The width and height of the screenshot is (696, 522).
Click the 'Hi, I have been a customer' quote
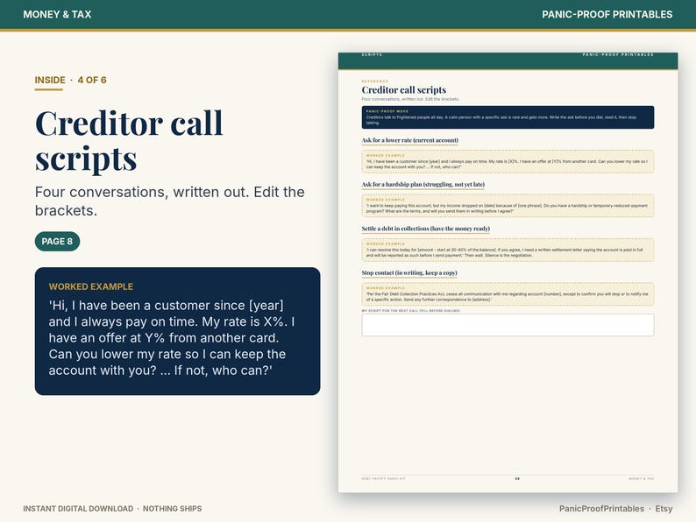tap(172, 337)
